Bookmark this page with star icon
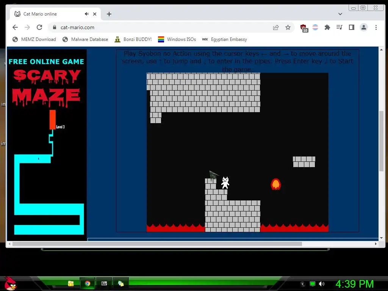Image resolution: width=388 pixels, height=291 pixels. [288, 27]
